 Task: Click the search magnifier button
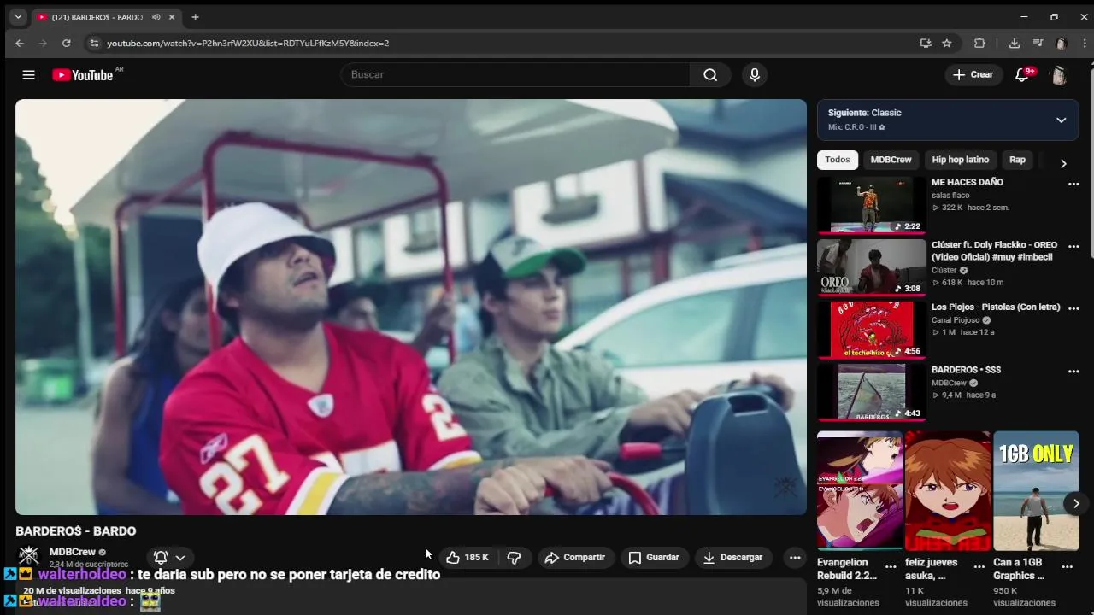[710, 75]
